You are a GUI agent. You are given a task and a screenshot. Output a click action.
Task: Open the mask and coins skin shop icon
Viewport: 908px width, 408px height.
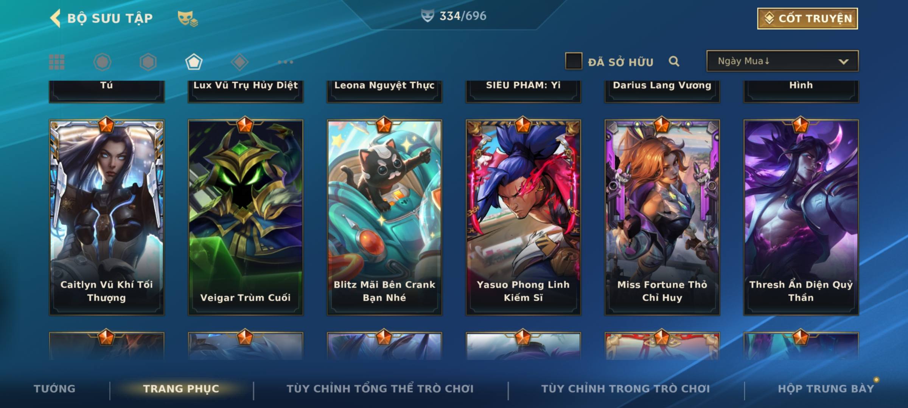tap(188, 18)
